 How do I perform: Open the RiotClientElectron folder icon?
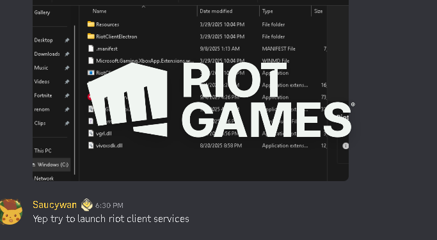(x=91, y=36)
